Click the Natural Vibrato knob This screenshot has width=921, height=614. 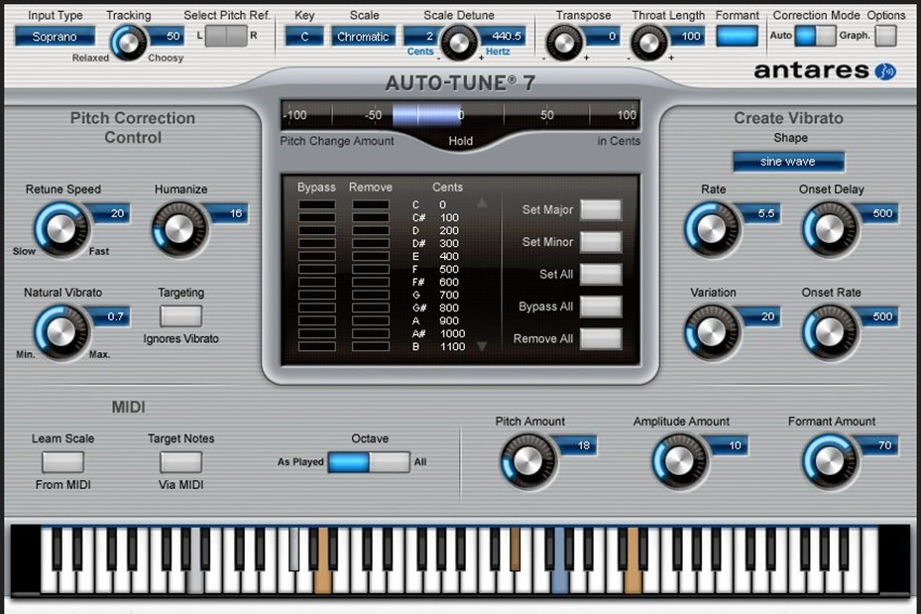point(59,330)
